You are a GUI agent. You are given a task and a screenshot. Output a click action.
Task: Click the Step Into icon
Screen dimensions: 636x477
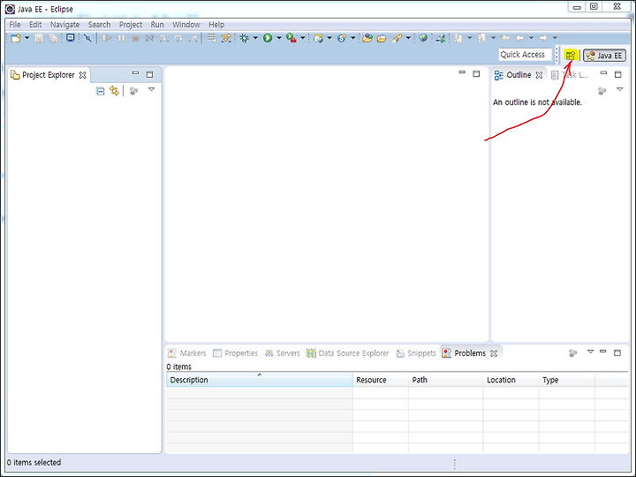pyautogui.click(x=164, y=38)
